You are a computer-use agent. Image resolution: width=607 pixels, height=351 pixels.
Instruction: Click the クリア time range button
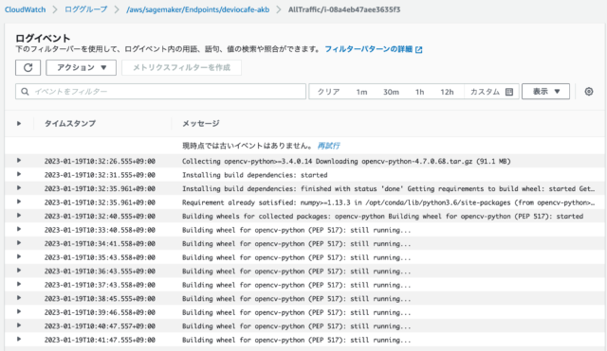pos(329,92)
